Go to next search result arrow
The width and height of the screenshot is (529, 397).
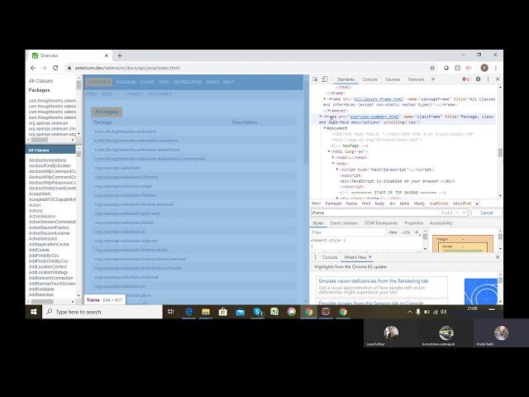point(465,213)
